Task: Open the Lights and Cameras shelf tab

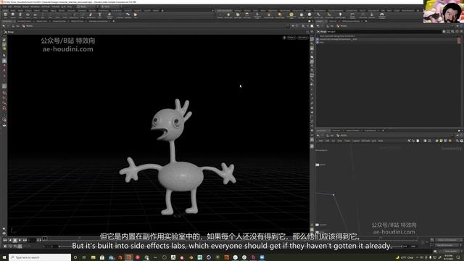Action: pyautogui.click(x=224, y=11)
